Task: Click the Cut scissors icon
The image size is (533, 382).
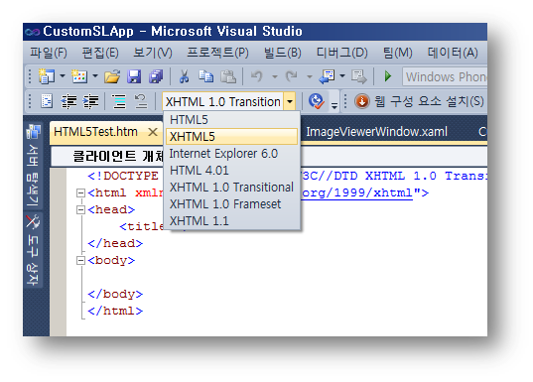Action: coord(184,76)
